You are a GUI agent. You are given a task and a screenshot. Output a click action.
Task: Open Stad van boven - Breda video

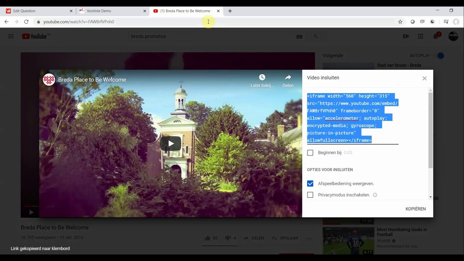399,65
